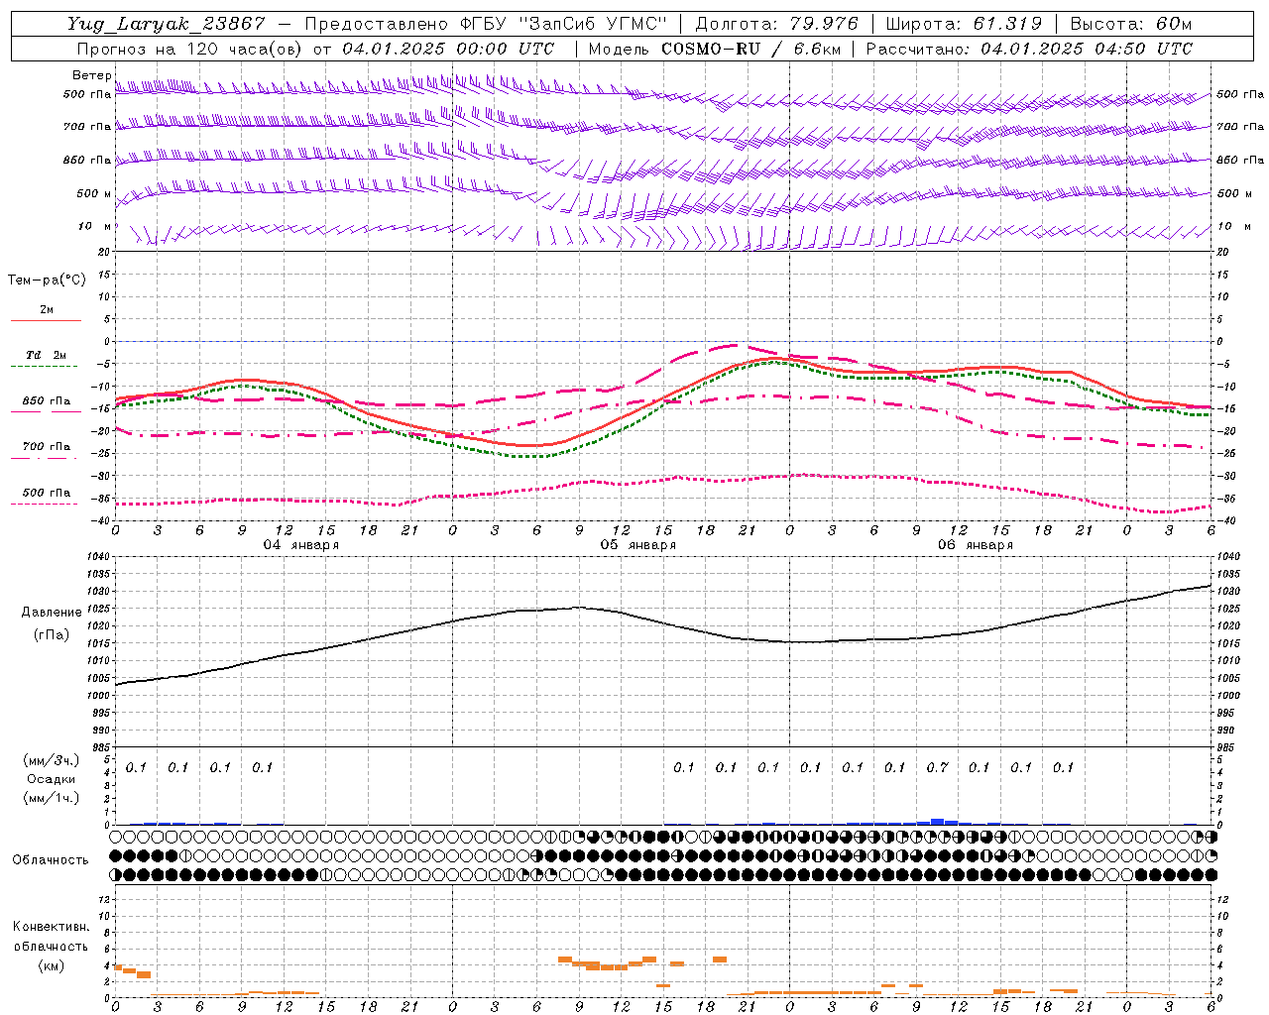
Task: Click the 500 м wind level label on left
Action: coord(95,193)
